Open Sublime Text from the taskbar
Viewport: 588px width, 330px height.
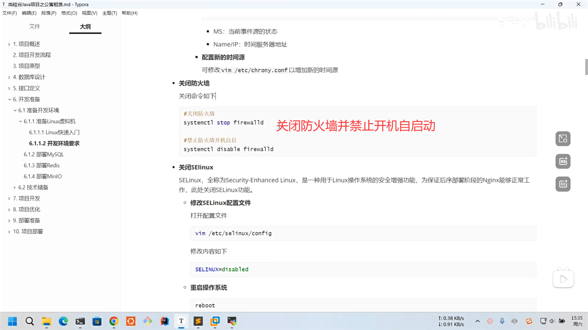tap(198, 321)
